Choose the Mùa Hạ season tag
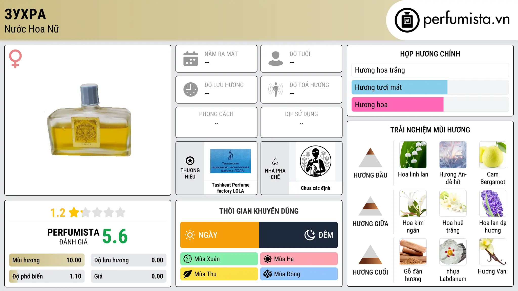The image size is (518, 291). click(x=299, y=259)
